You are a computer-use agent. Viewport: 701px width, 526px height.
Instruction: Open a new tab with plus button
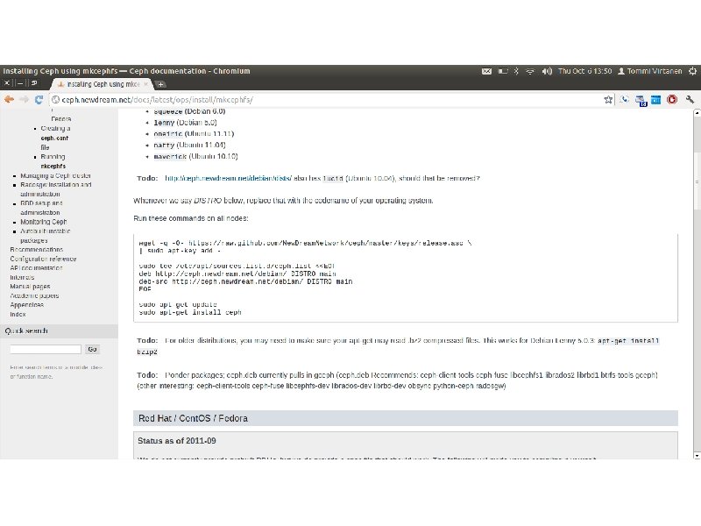pyautogui.click(x=160, y=84)
